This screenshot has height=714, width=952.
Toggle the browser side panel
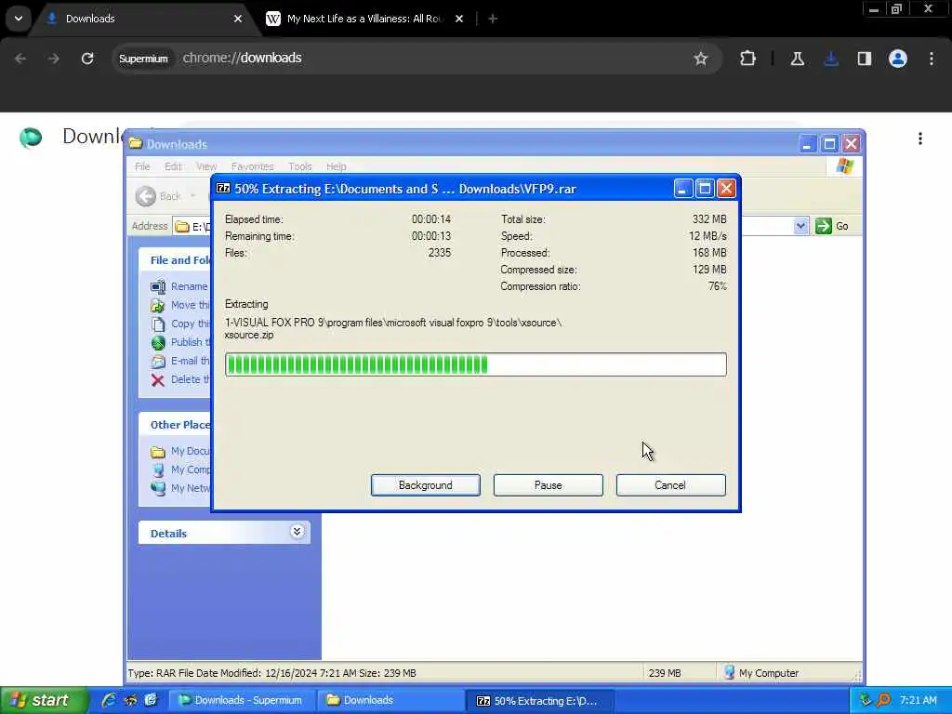pos(864,59)
